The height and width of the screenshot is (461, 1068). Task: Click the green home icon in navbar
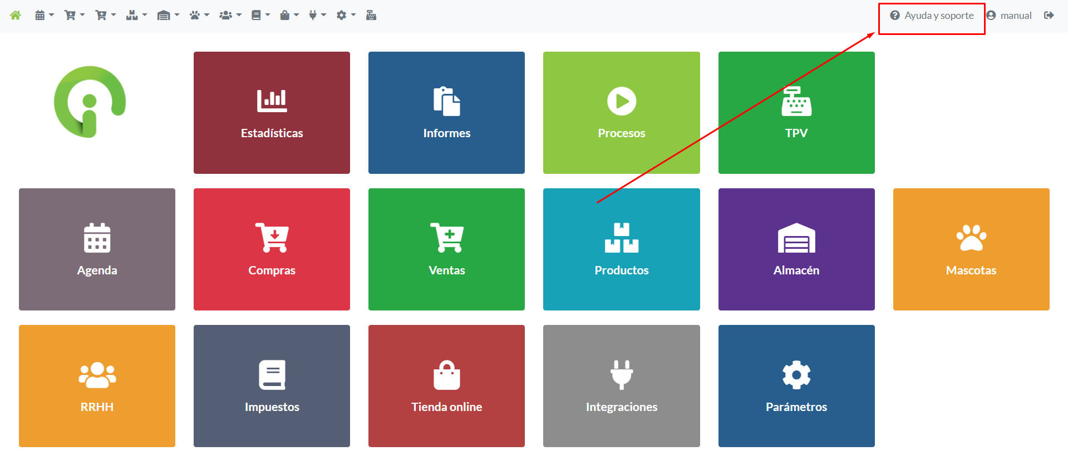click(x=15, y=16)
